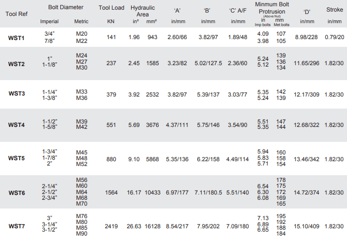Click the Imperial sub-header label

coord(49,22)
